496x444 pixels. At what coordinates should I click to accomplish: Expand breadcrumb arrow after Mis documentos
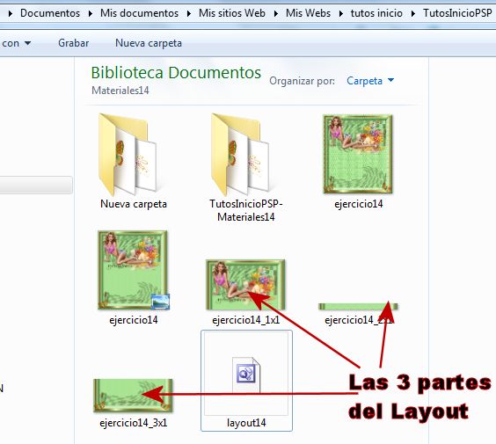(189, 13)
